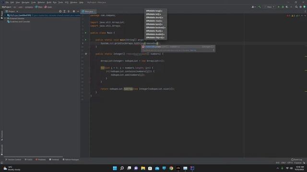The width and height of the screenshot is (307, 172).
Task: Open the Refactor menu
Action: [x=41, y=2]
